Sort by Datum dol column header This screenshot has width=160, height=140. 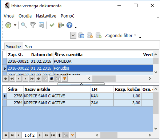41,55
